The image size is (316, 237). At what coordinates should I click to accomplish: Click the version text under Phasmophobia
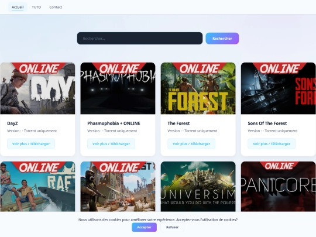(112, 131)
